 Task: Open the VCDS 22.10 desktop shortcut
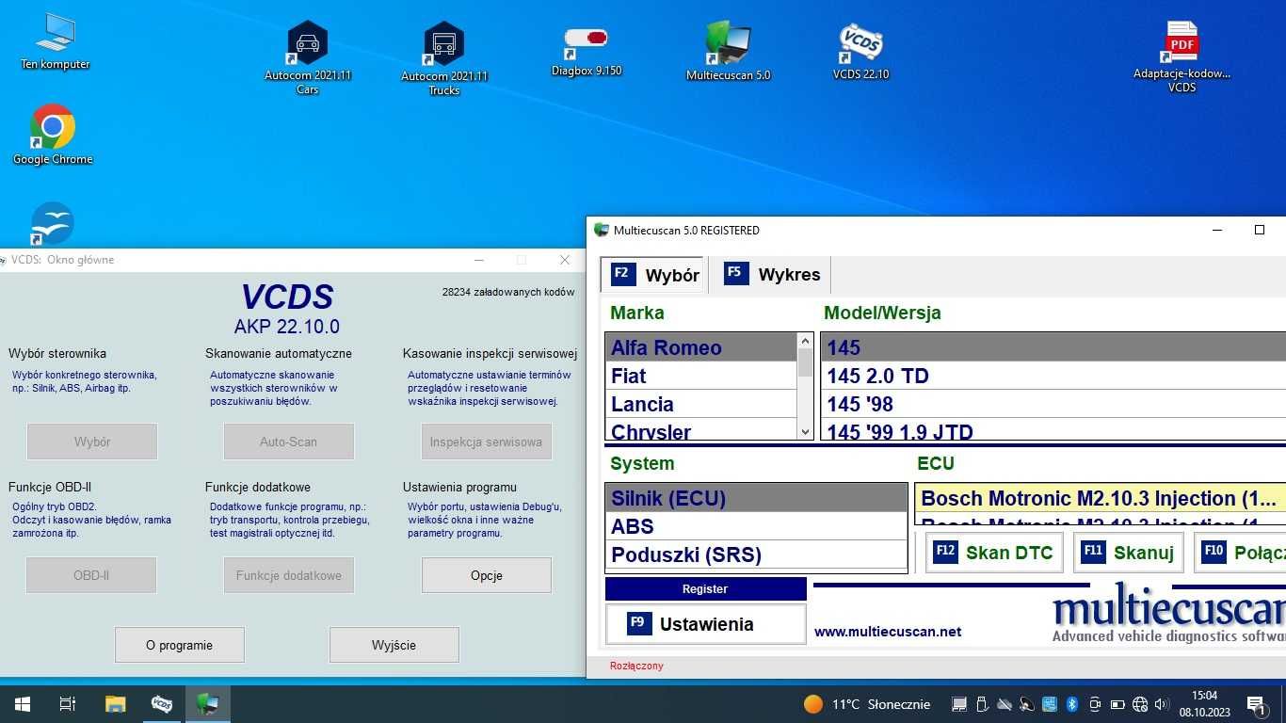pyautogui.click(x=860, y=51)
